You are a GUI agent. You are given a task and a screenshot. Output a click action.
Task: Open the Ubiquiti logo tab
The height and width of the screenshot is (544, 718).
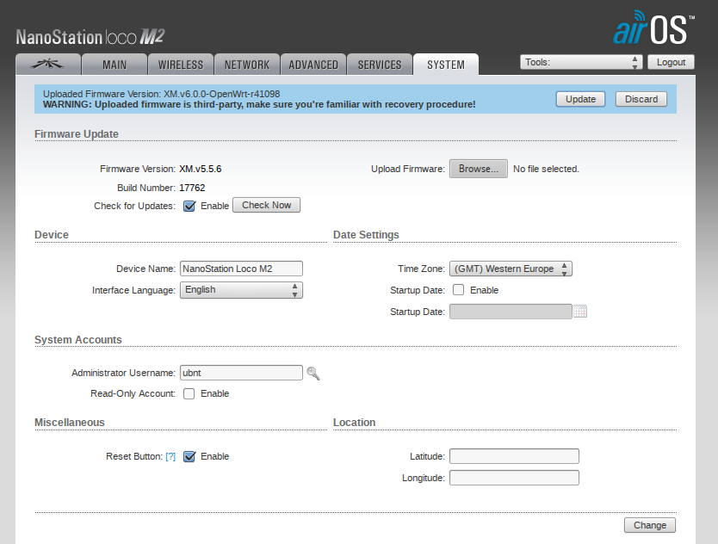tap(48, 65)
